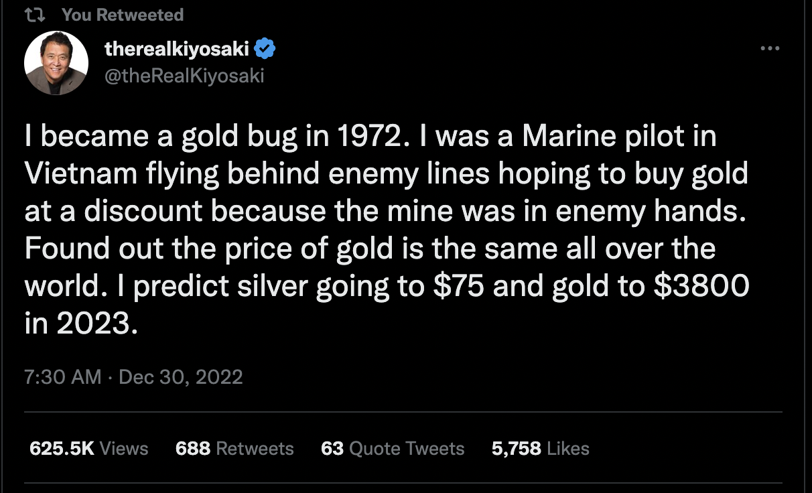This screenshot has width=812, height=493.
Task: View the 688 Retweets list
Action: point(234,448)
